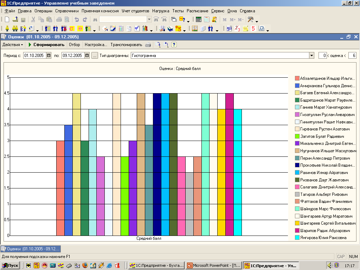Click the new document icon
The image size is (360, 270).
(x=7, y=20)
